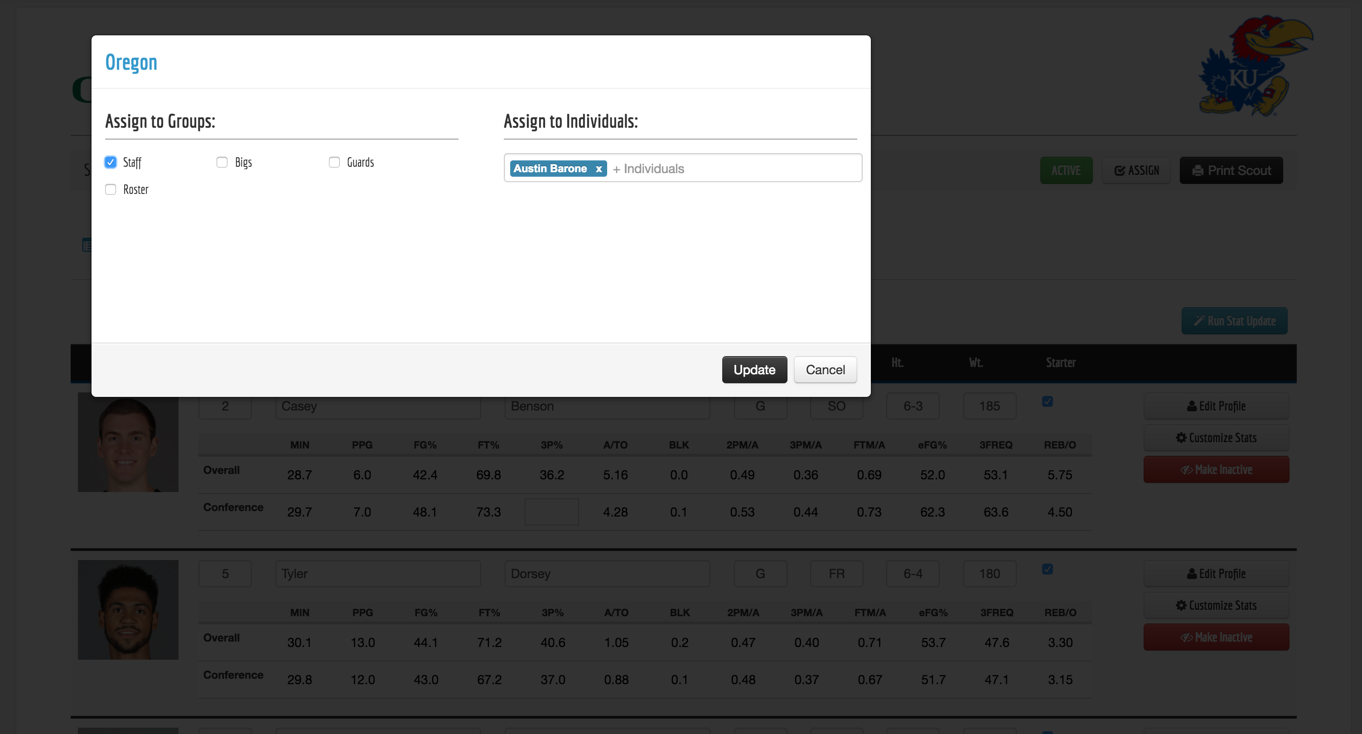Viewport: 1362px width, 734px height.
Task: Click Tyler Dorsey's player photo
Action: (128, 610)
